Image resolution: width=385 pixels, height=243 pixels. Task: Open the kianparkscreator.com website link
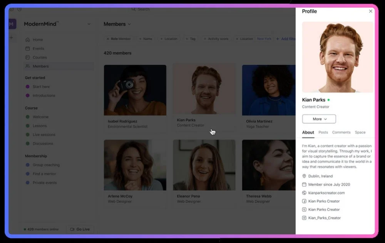point(326,193)
